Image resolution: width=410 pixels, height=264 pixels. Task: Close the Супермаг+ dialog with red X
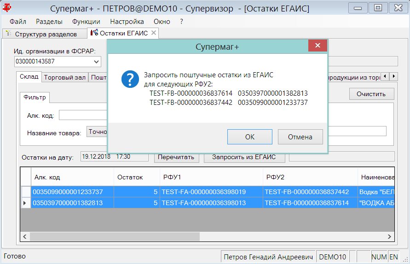[318, 46]
